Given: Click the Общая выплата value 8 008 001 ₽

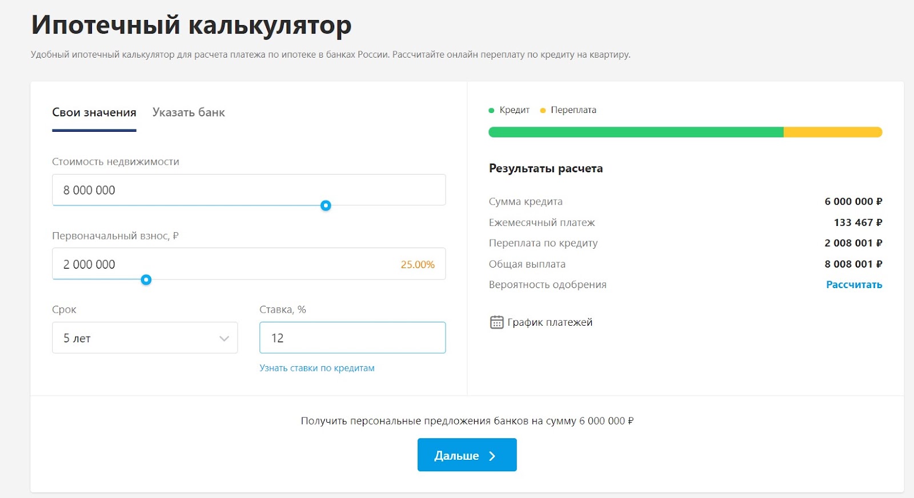Looking at the screenshot, I should click(x=853, y=264).
